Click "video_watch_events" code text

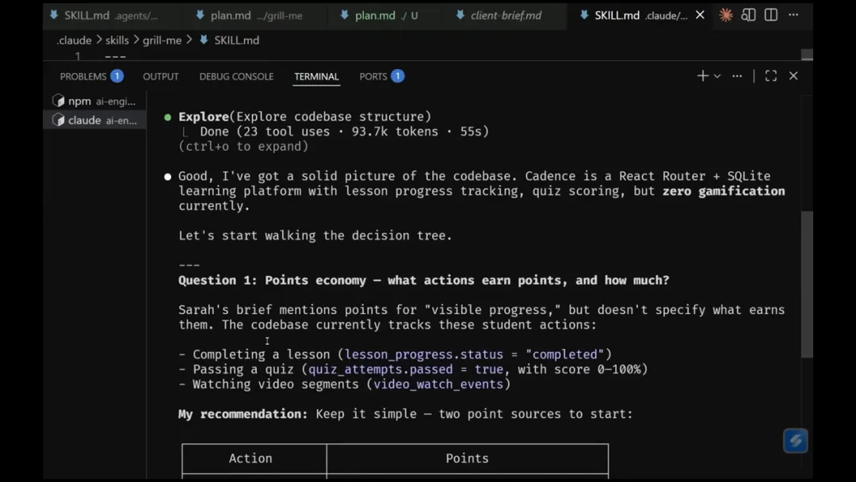[438, 384]
